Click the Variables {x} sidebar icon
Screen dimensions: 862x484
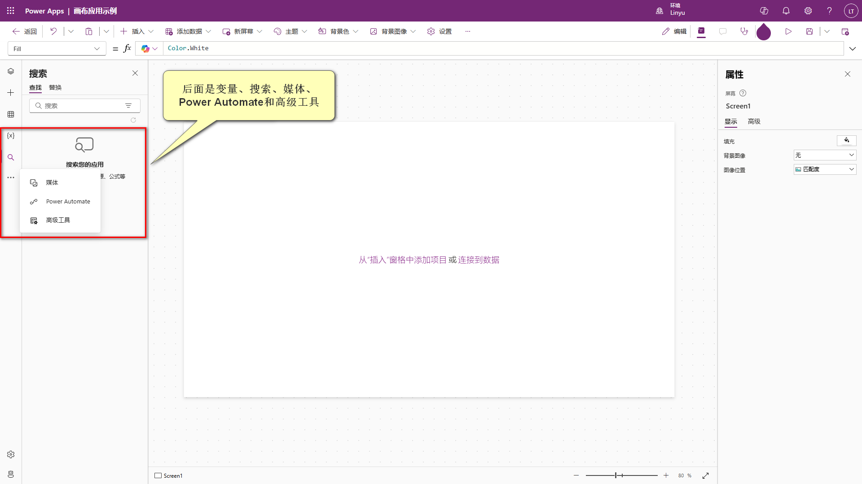pyautogui.click(x=11, y=136)
